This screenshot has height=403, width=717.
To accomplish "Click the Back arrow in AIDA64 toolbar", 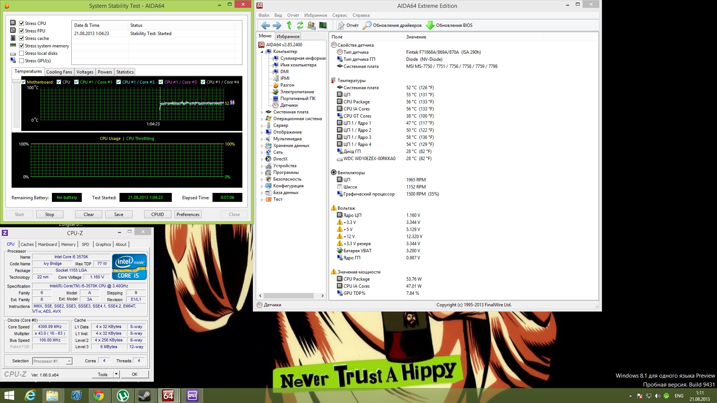I will pyautogui.click(x=266, y=25).
